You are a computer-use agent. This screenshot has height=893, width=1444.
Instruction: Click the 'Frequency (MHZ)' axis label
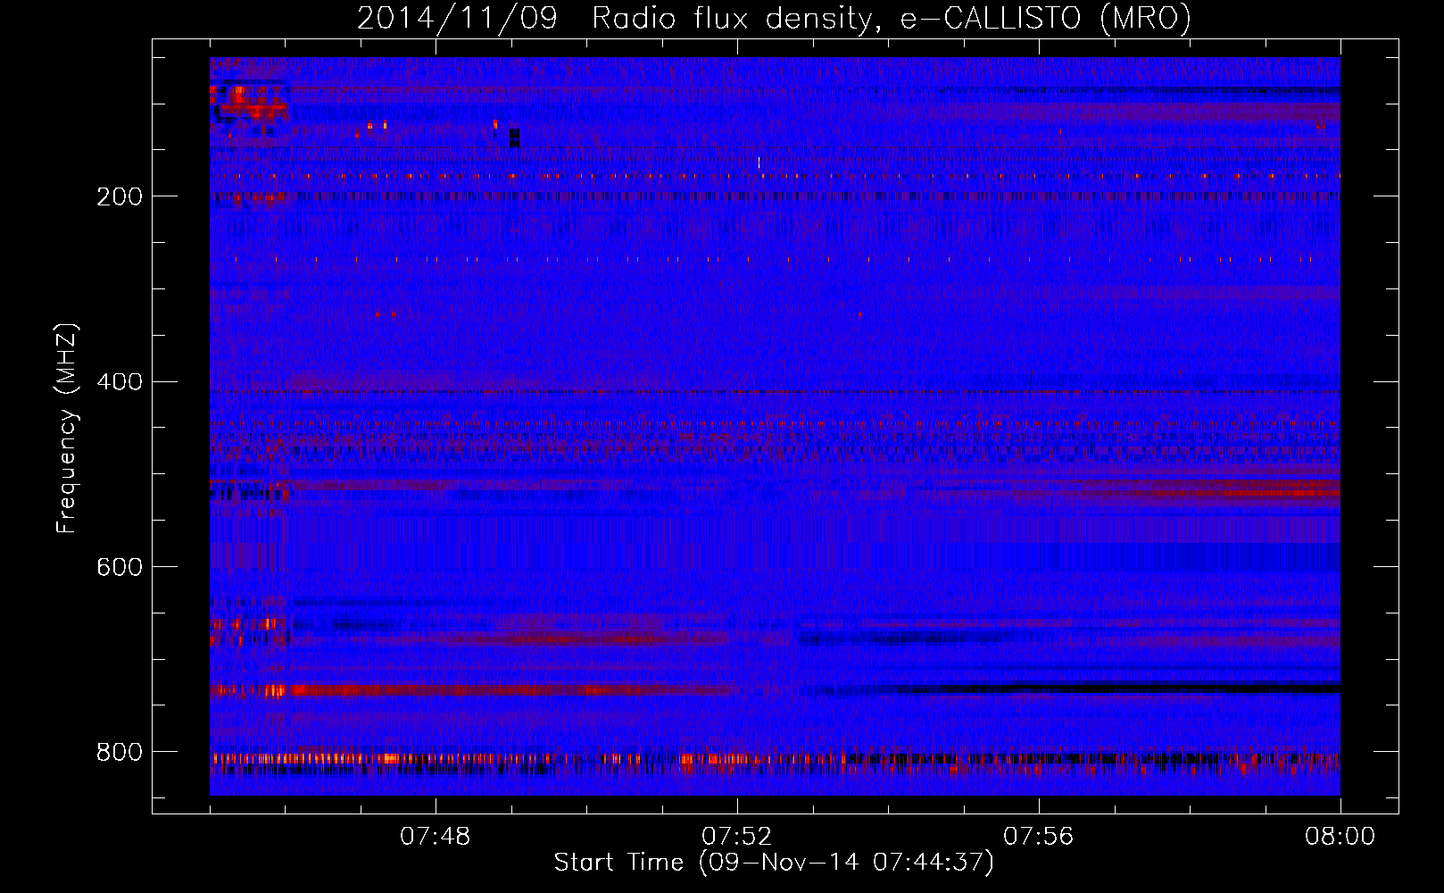(67, 428)
